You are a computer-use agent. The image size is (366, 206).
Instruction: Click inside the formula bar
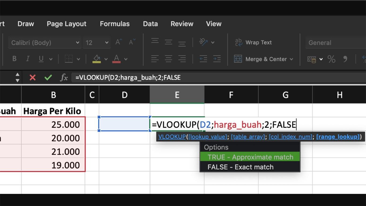(161, 78)
